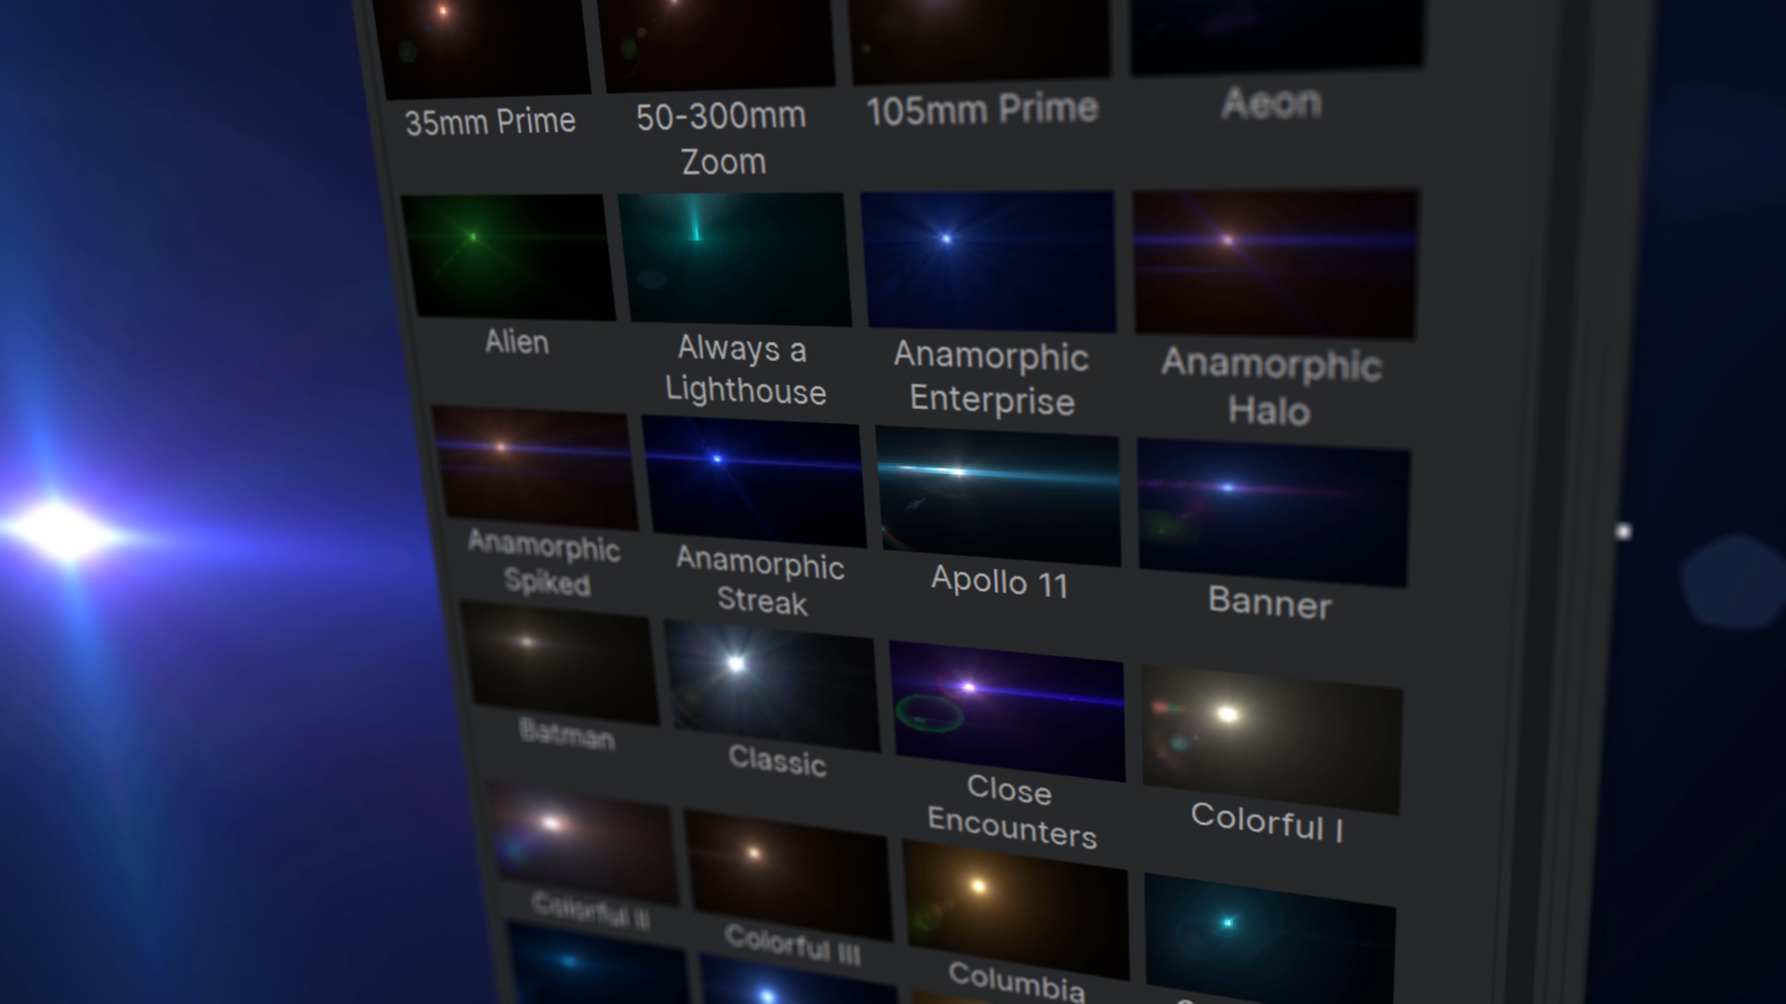Viewport: 1786px width, 1004px height.
Task: Click the '105mm Prime' label
Action: pyautogui.click(x=982, y=110)
